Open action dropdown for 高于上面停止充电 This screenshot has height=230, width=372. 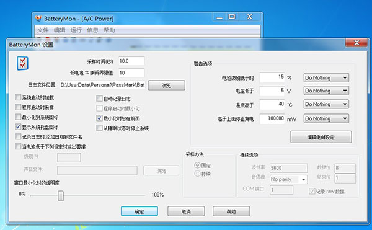[x=326, y=118]
